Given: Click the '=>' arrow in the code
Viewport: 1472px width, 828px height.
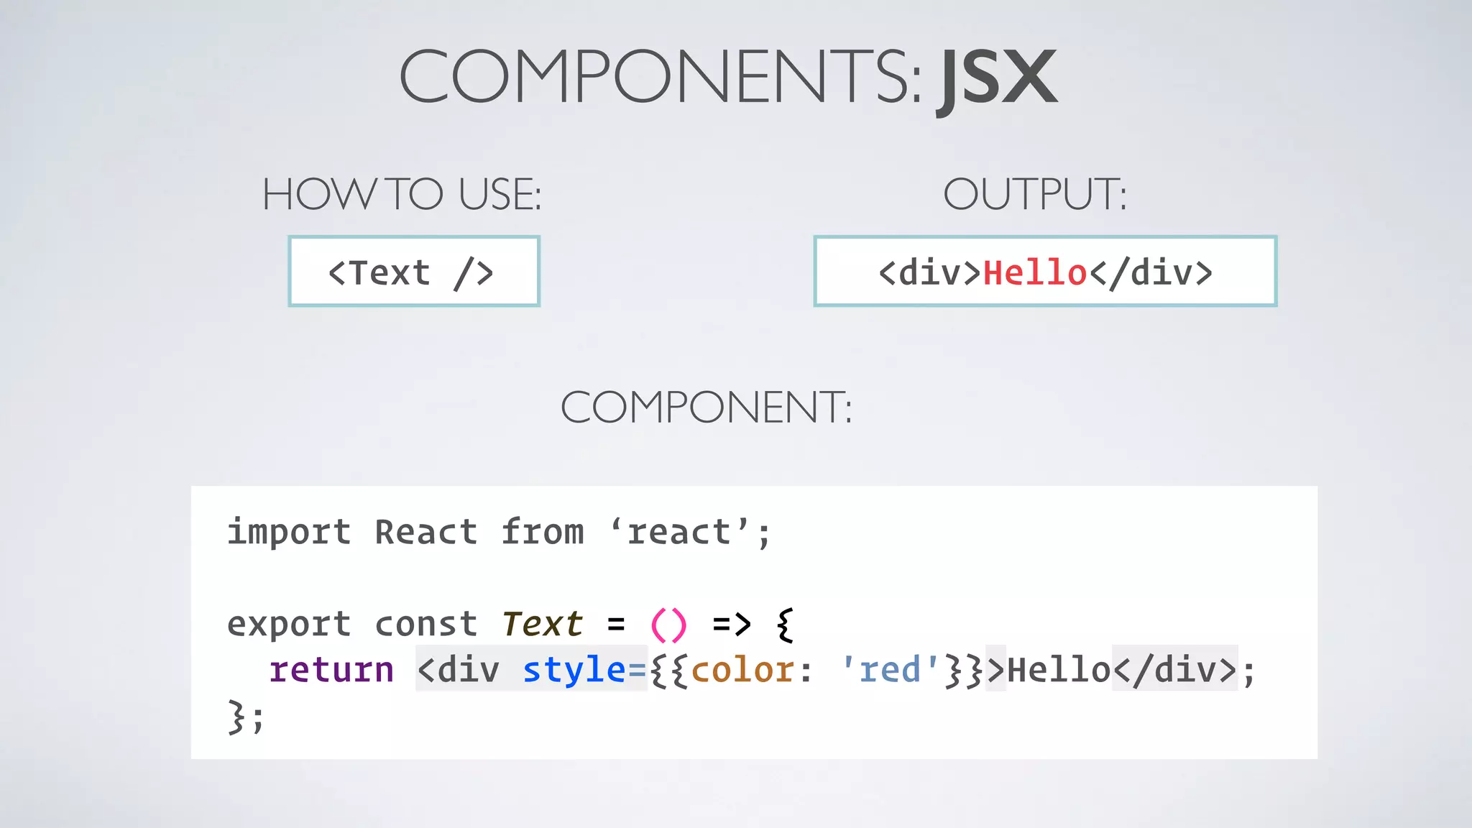Looking at the screenshot, I should click(x=732, y=624).
